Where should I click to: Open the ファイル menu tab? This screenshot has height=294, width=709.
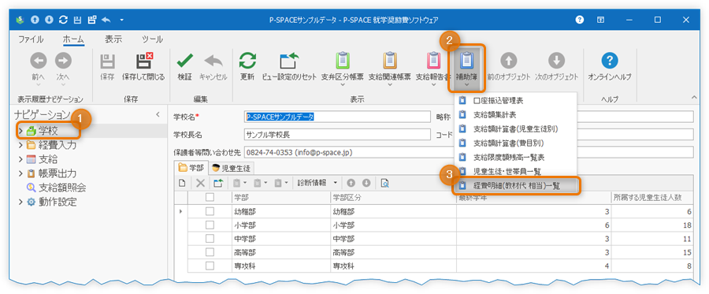point(31,39)
